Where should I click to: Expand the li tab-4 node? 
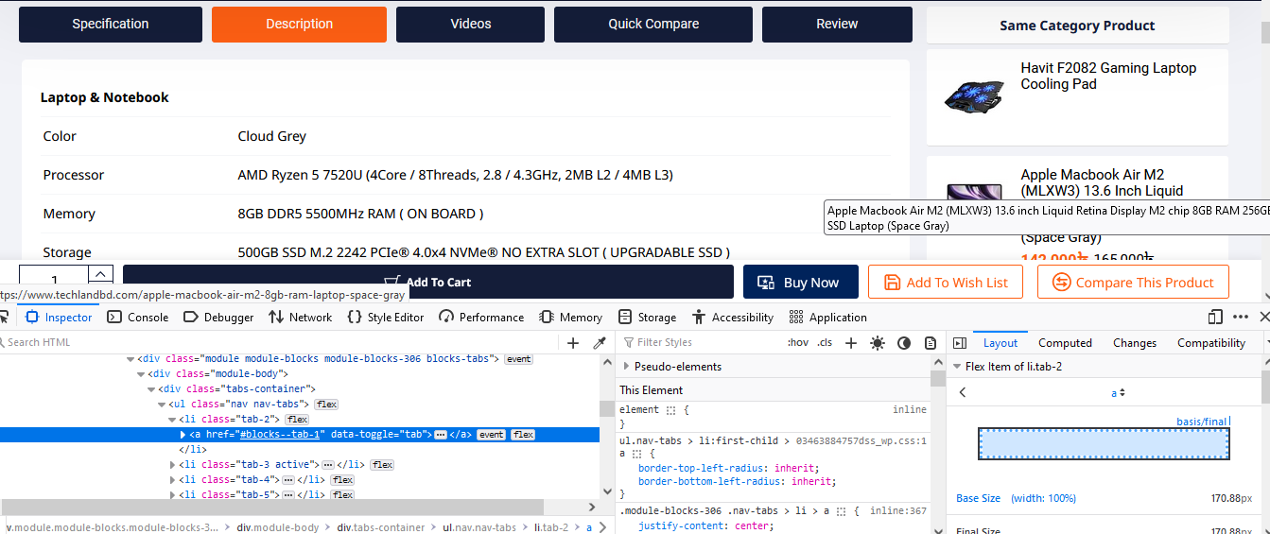[172, 480]
